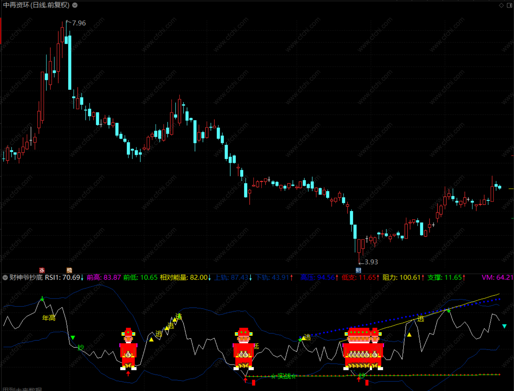Click the 上轨: 87.43 readout
The width and height of the screenshot is (514, 391).
coord(232,277)
